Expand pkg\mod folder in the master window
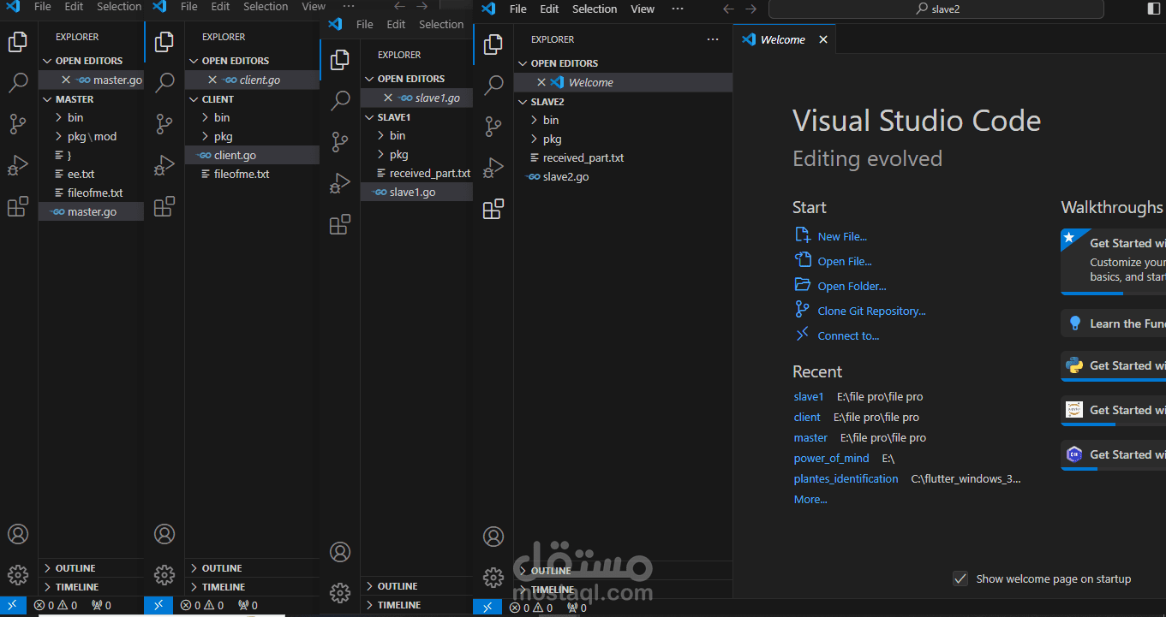Image resolution: width=1166 pixels, height=617 pixels. pos(92,136)
